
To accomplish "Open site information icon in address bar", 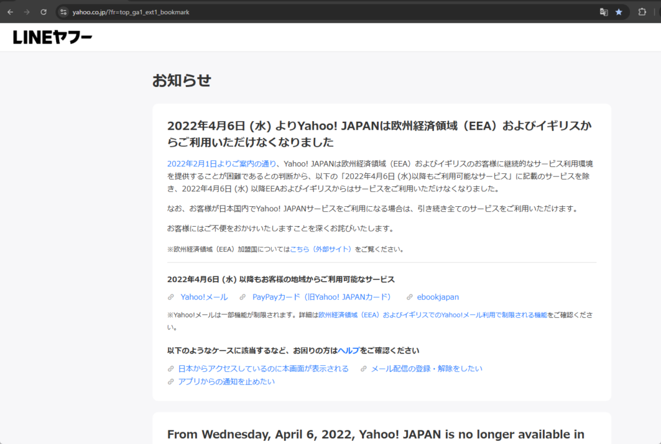I will coord(64,12).
